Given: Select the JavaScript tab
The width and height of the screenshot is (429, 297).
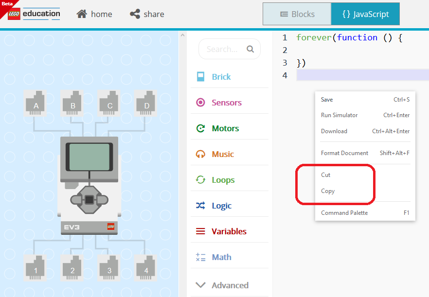Looking at the screenshot, I should [365, 14].
